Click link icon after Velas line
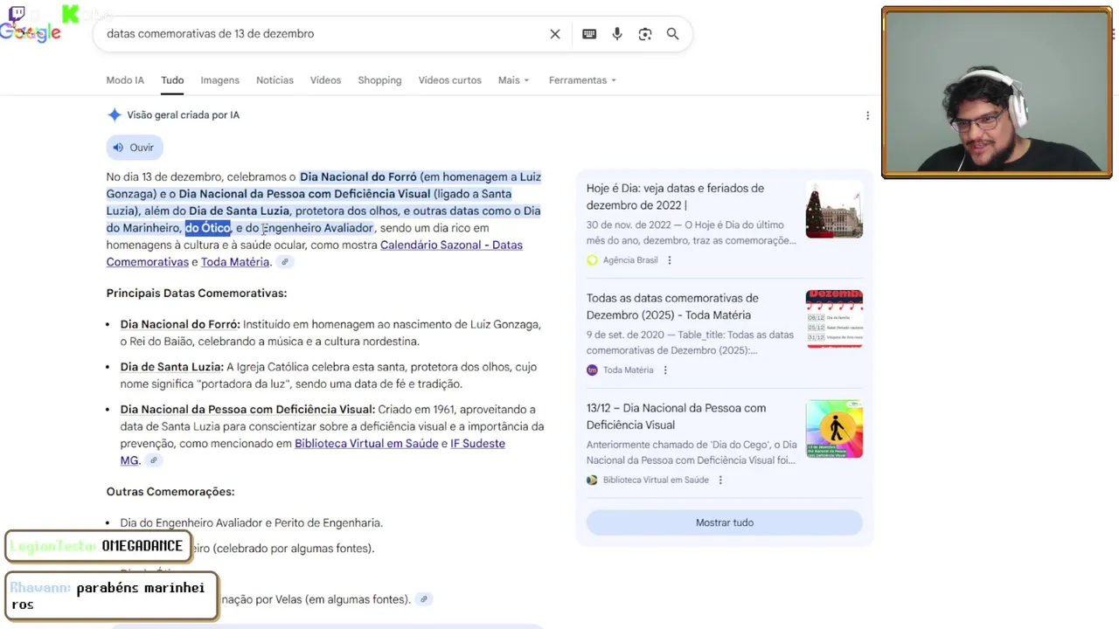This screenshot has height=629, width=1119. [x=423, y=599]
